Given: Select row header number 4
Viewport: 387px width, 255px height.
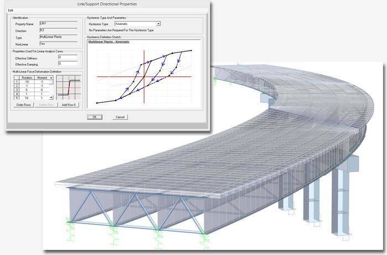Looking at the screenshot, I should pos(17,94).
